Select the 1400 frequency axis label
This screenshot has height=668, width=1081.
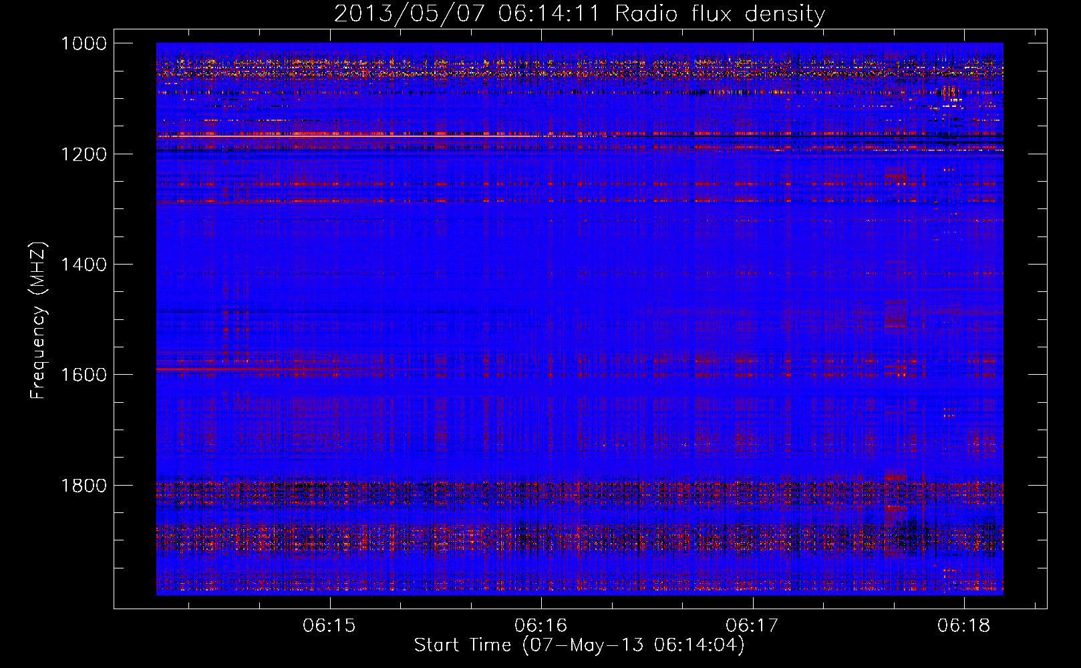[84, 265]
